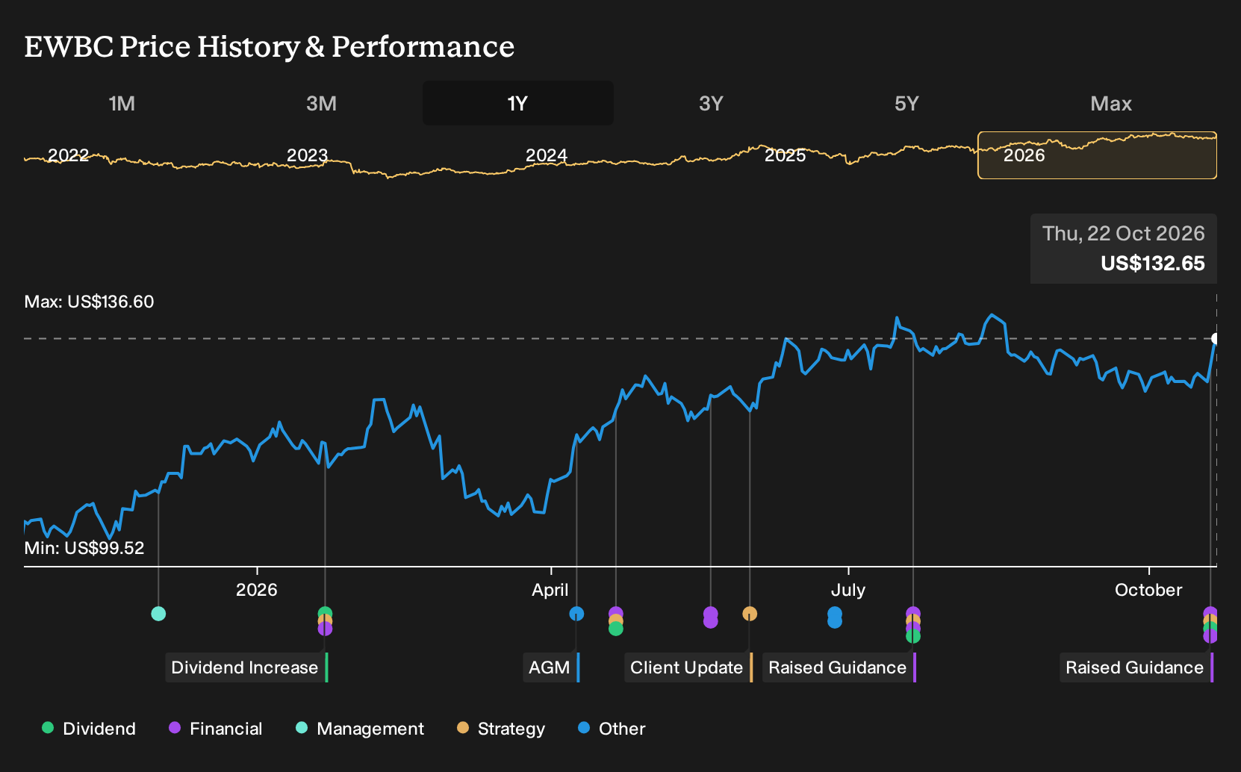Click the April axis label
Viewport: 1241px width, 772px height.
click(x=550, y=590)
